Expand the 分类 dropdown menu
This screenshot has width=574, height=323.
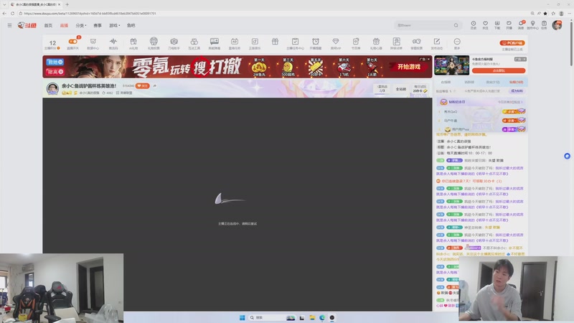coord(81,26)
